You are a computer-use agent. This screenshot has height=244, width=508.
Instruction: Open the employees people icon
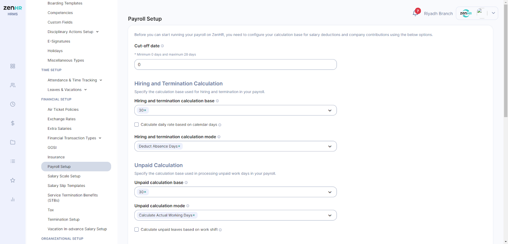pos(13,85)
